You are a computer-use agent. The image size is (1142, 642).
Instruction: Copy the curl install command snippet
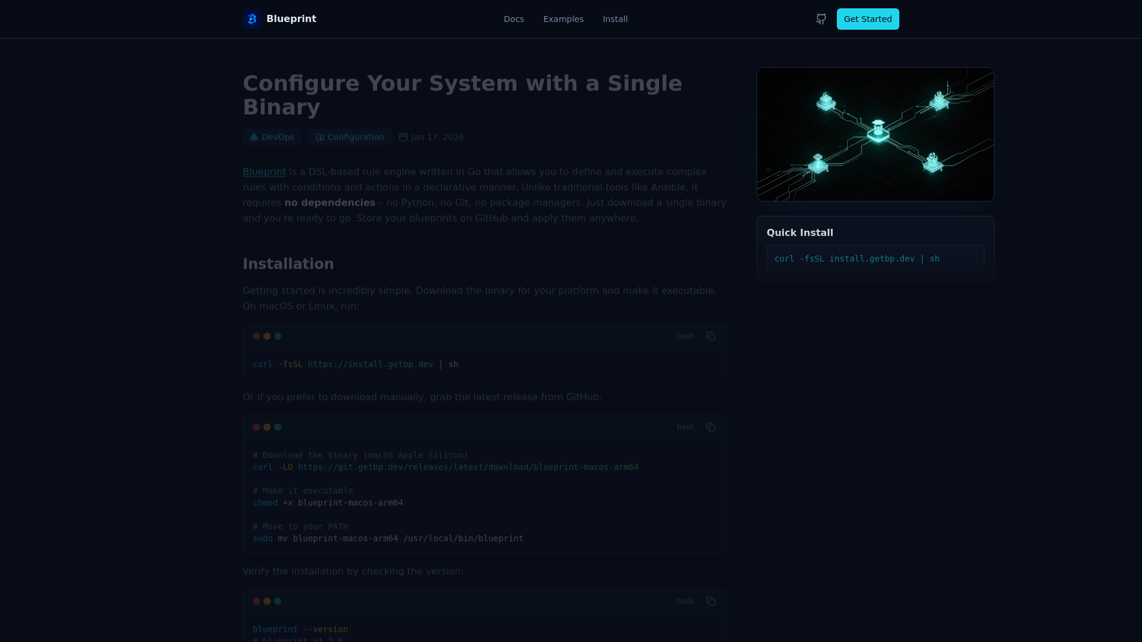711,336
